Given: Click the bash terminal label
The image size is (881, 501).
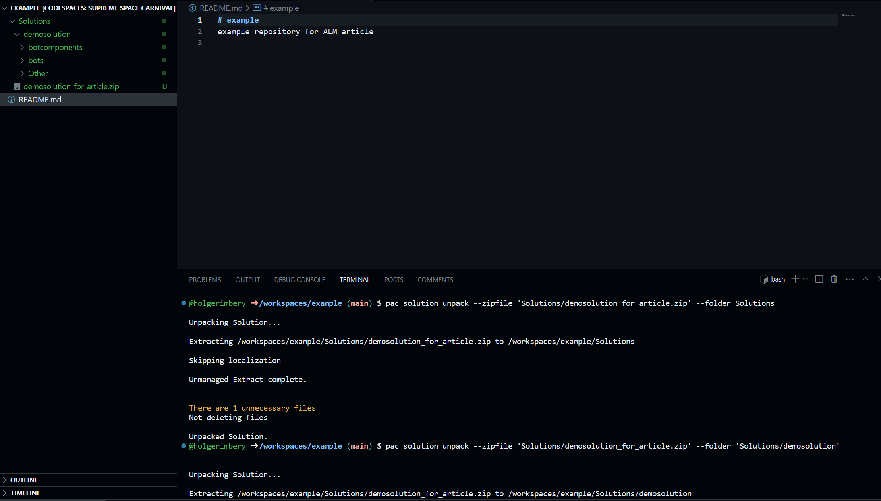Looking at the screenshot, I should point(778,280).
